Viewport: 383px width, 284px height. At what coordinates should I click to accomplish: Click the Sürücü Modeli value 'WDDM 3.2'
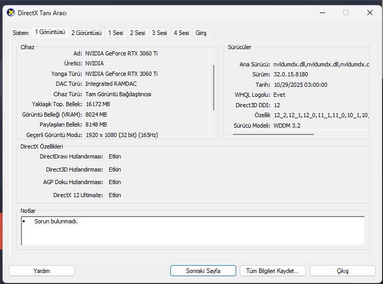click(x=287, y=126)
